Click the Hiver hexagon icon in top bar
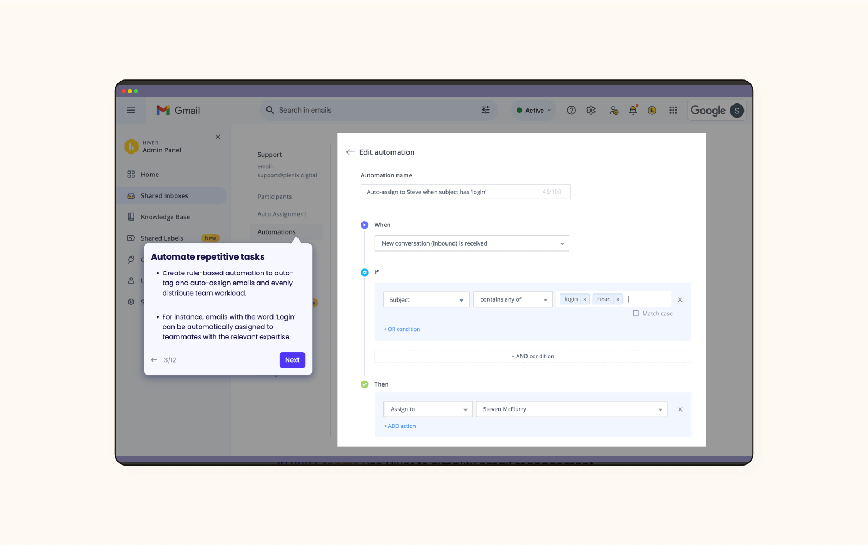 click(652, 110)
